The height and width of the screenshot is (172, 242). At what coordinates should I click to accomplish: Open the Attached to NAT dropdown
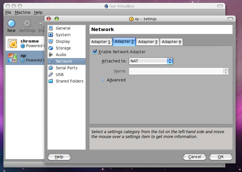click(151, 61)
